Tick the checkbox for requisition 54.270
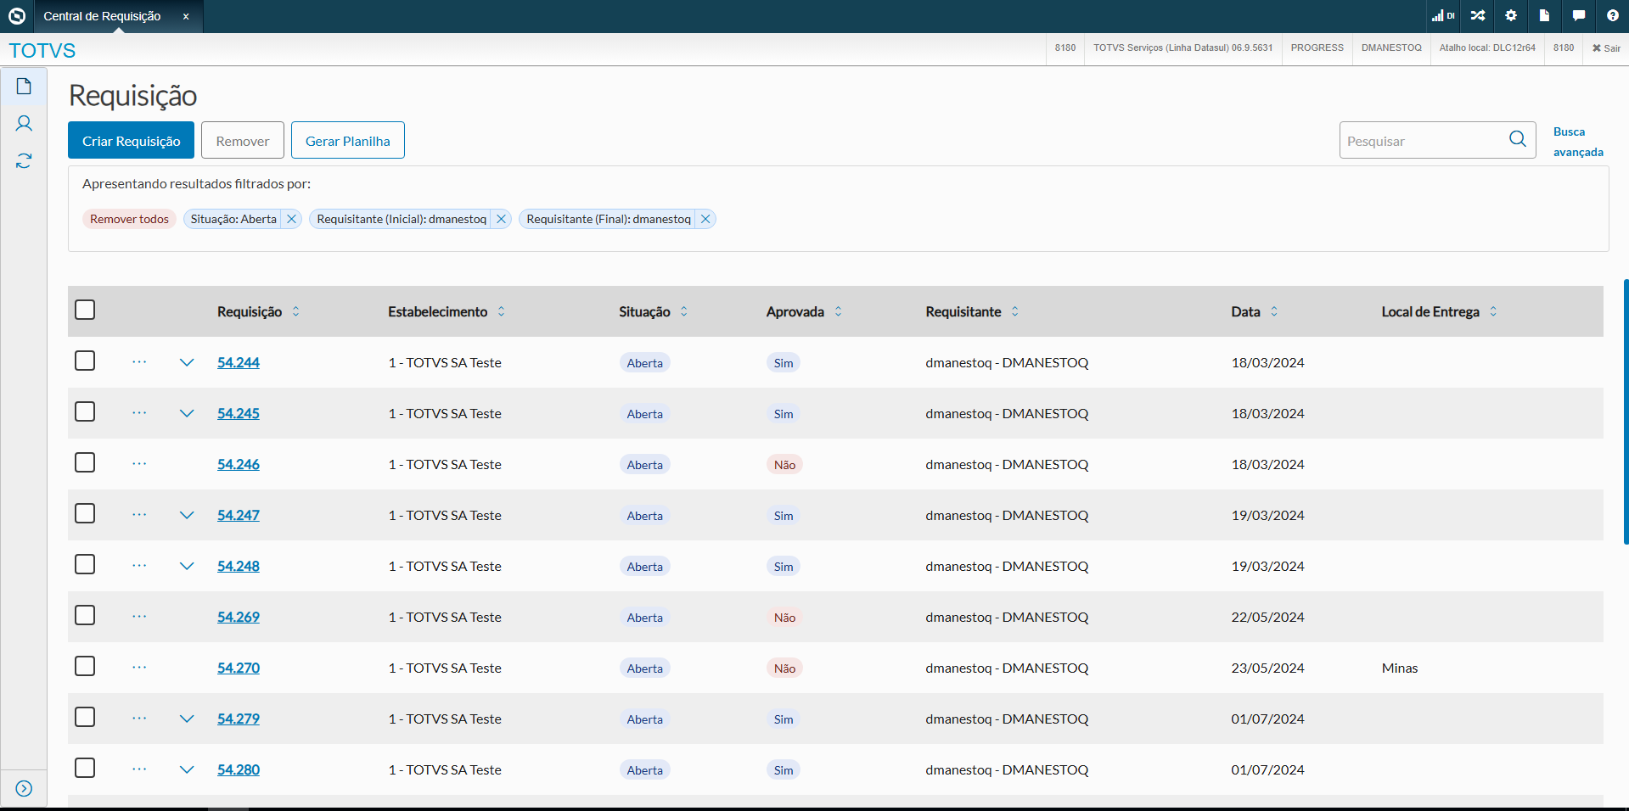 coord(85,667)
